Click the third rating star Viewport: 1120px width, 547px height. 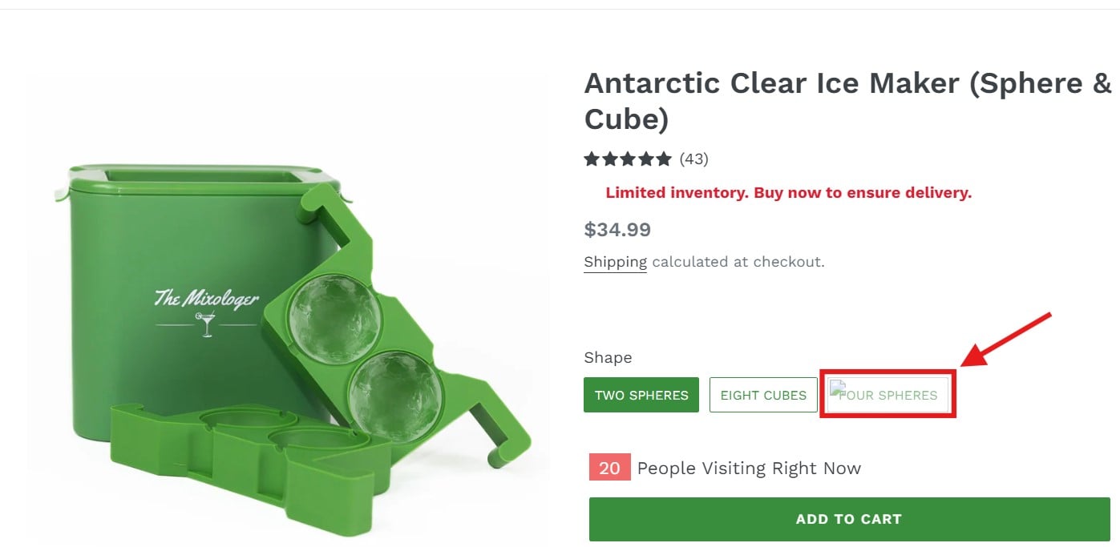pos(628,159)
